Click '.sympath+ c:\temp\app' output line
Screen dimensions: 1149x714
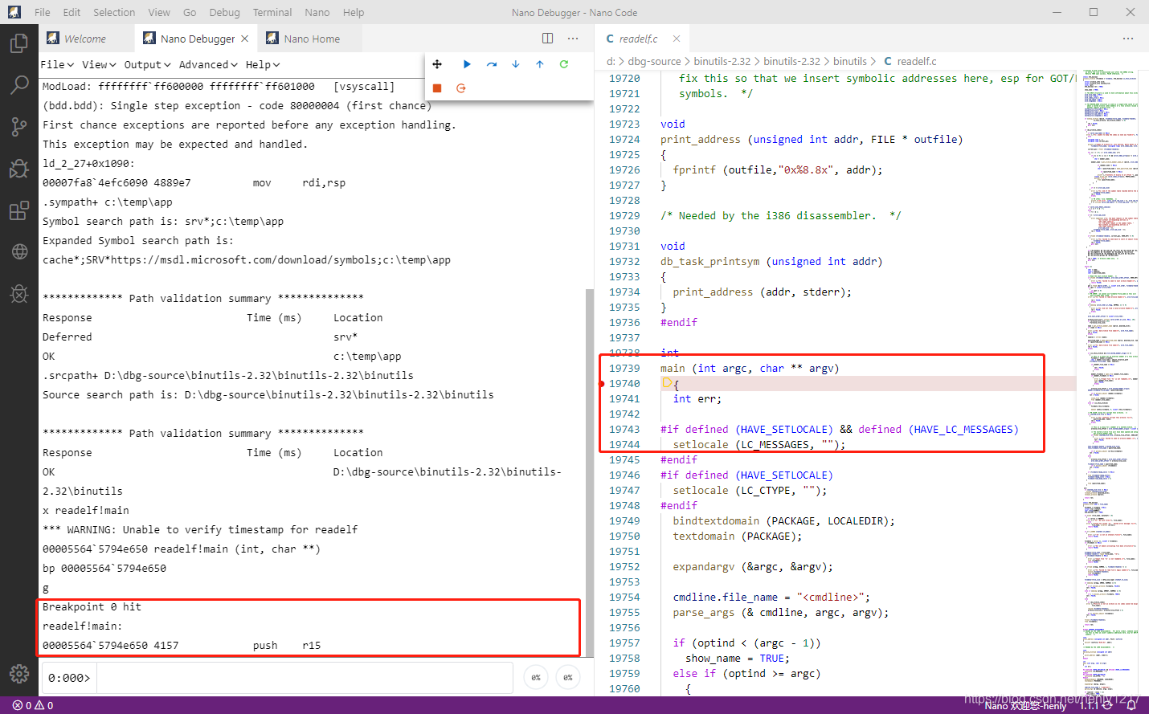(107, 202)
